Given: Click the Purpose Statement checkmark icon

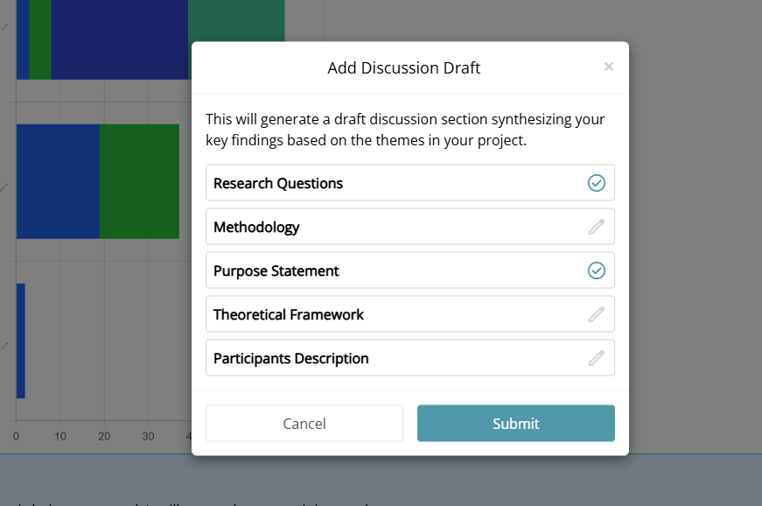Looking at the screenshot, I should pos(596,271).
